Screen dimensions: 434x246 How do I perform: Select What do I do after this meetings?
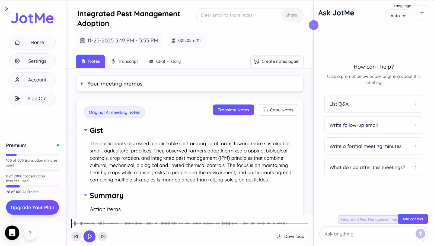374,167
